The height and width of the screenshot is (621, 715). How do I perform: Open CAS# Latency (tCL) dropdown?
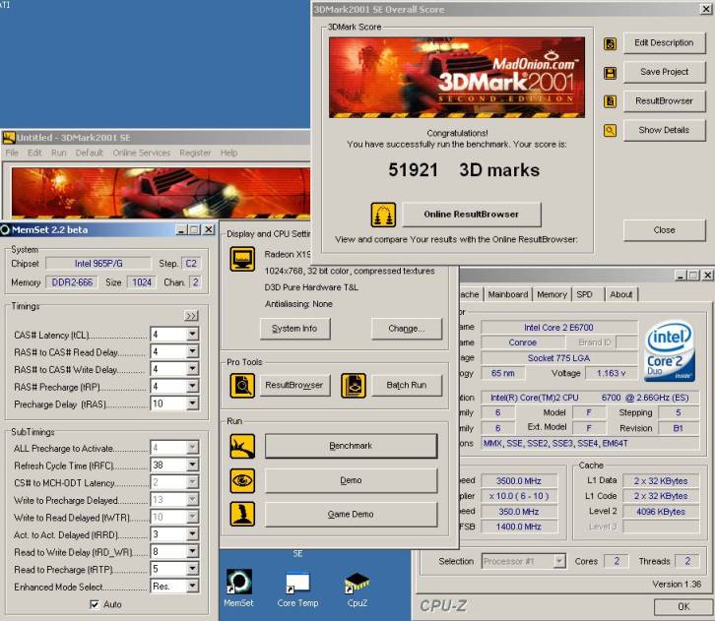(192, 335)
